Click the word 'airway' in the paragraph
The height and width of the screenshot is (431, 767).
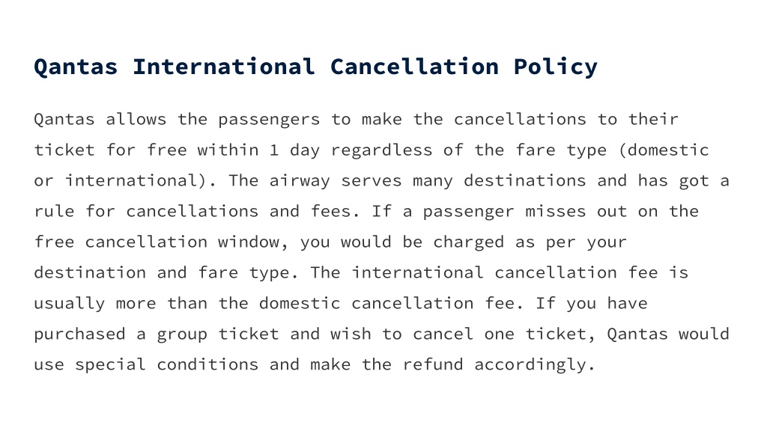[300, 181]
